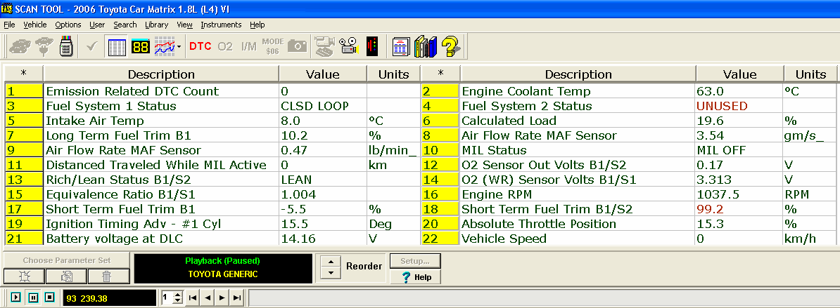The width and height of the screenshot is (840, 308).
Task: Open the Library menu
Action: (156, 25)
